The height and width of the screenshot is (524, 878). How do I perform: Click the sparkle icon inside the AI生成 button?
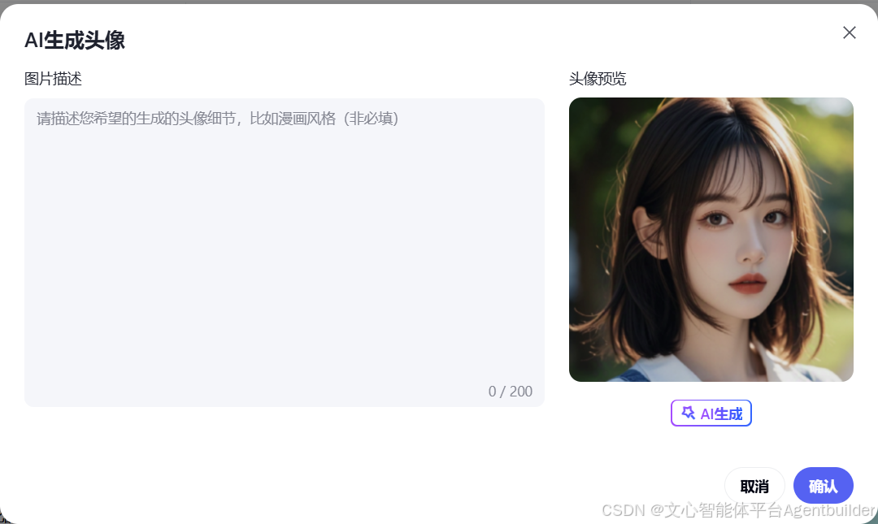click(x=688, y=414)
